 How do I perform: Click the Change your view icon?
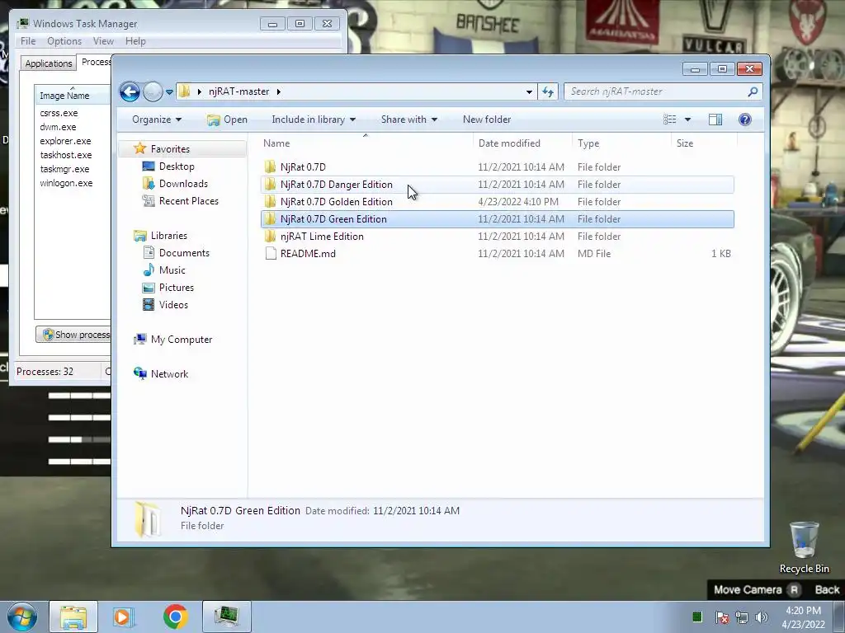[670, 120]
